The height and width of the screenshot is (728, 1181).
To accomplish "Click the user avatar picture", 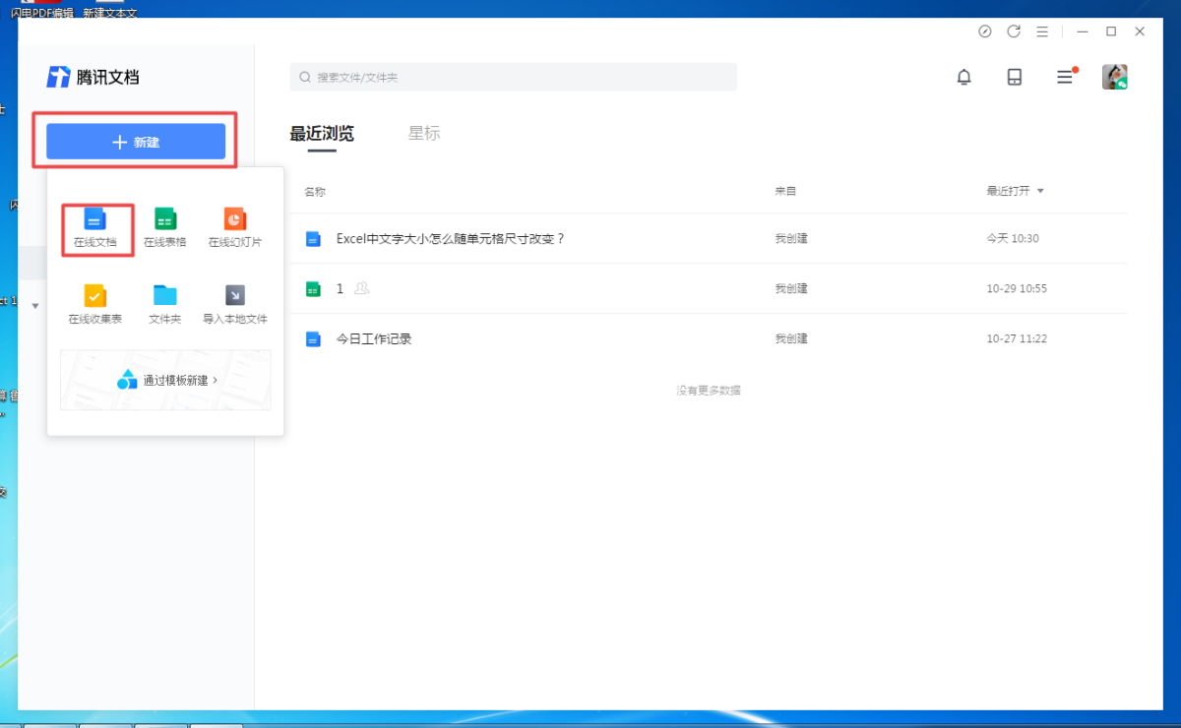I will (x=1114, y=77).
